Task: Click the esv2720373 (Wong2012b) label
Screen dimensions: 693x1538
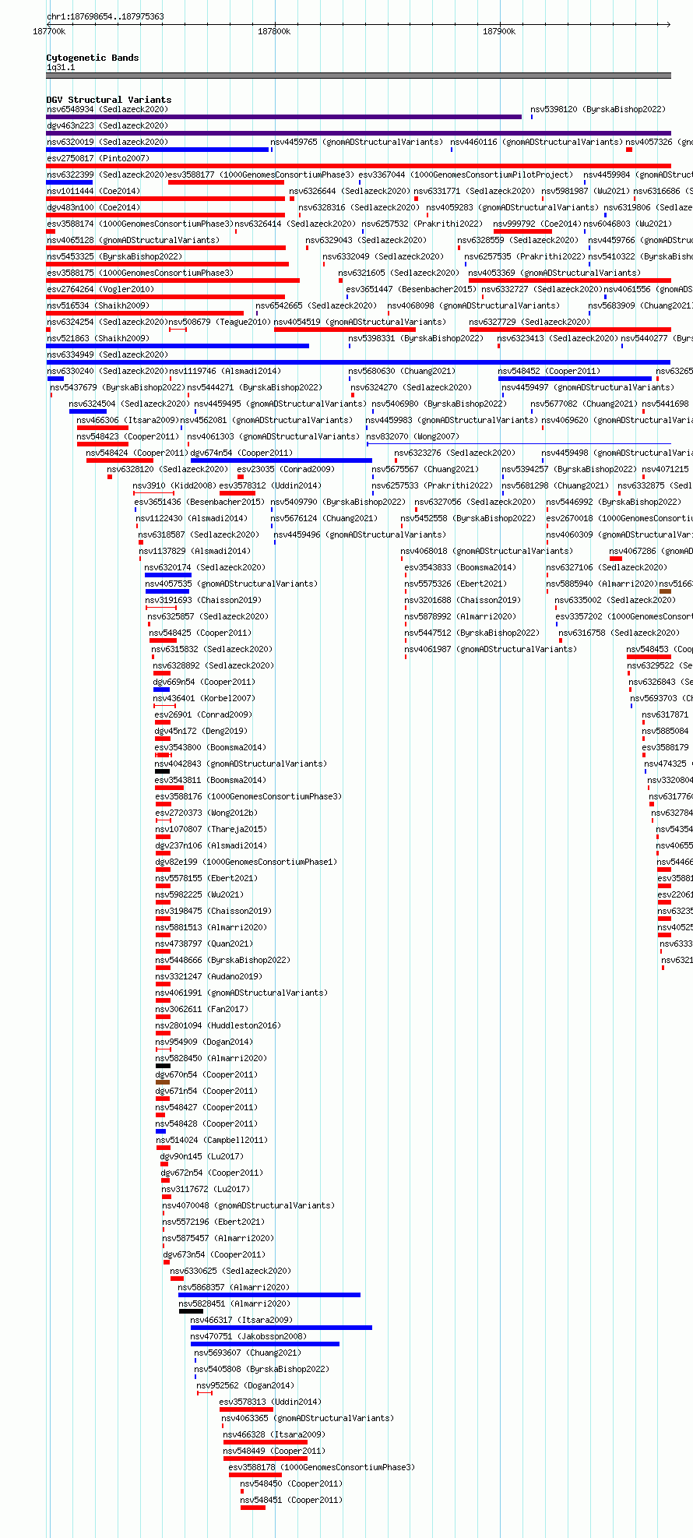Action: click(206, 813)
